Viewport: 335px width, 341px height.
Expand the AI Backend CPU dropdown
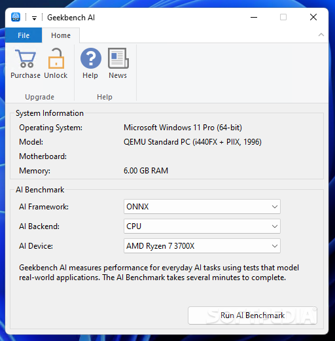click(x=202, y=226)
